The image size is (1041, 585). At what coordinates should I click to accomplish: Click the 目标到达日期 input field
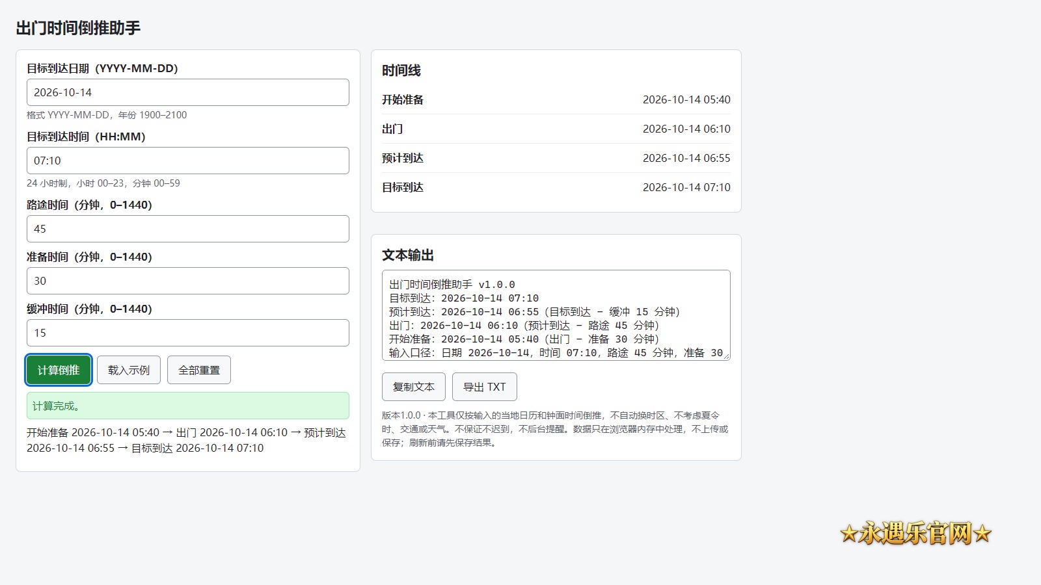(187, 92)
